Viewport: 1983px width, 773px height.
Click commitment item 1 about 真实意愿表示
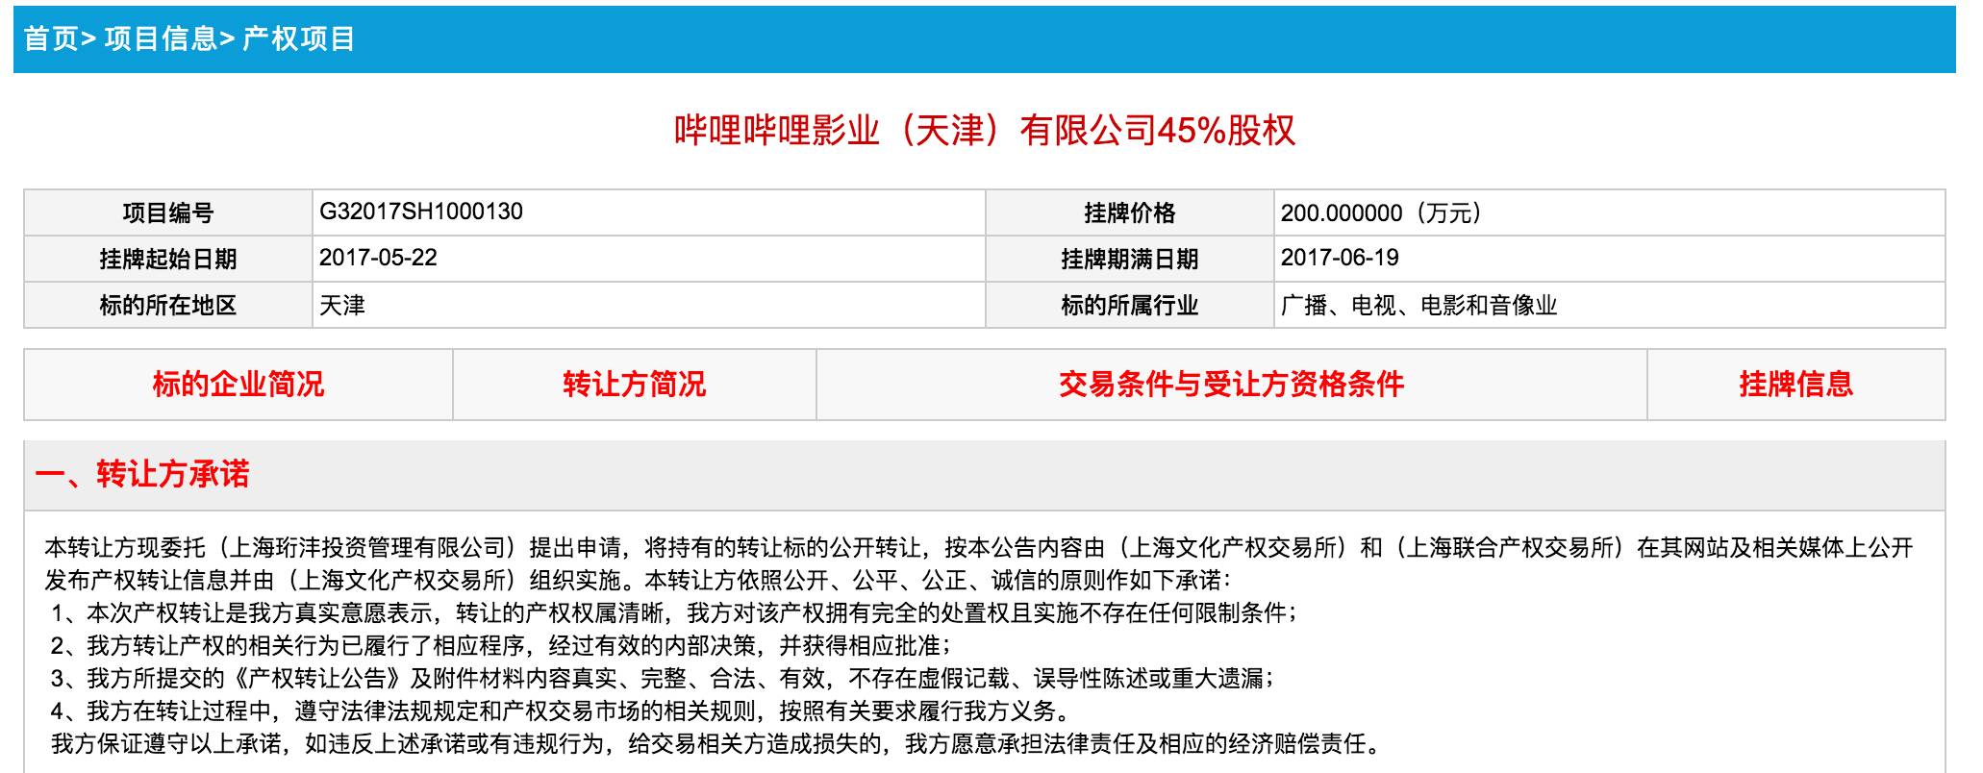674,612
